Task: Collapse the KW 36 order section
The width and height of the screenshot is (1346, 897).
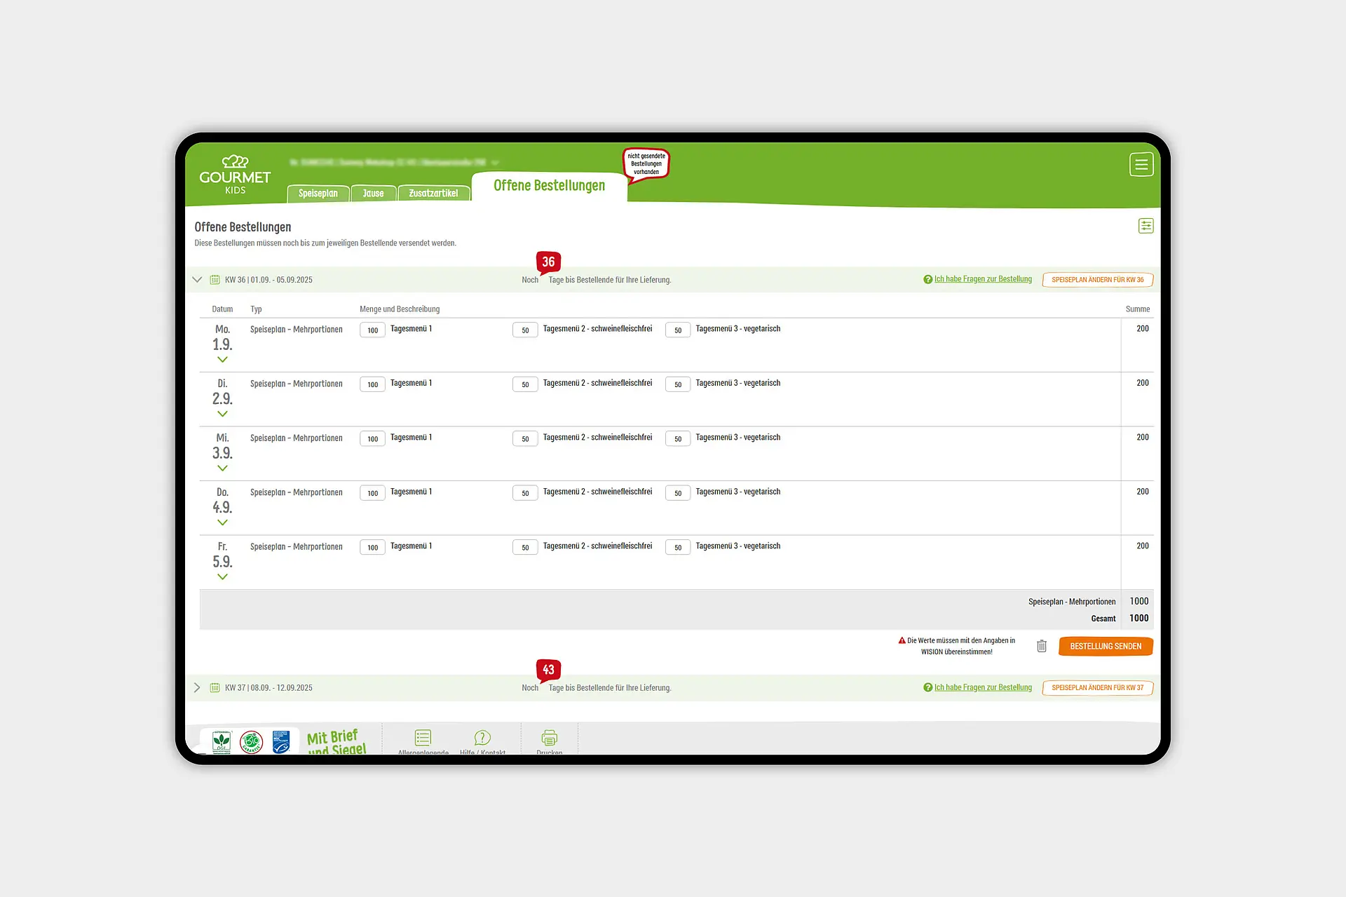Action: click(x=197, y=280)
